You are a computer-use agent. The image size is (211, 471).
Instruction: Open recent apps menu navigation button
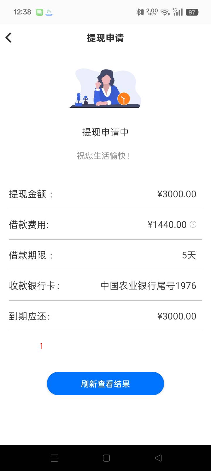54,458
